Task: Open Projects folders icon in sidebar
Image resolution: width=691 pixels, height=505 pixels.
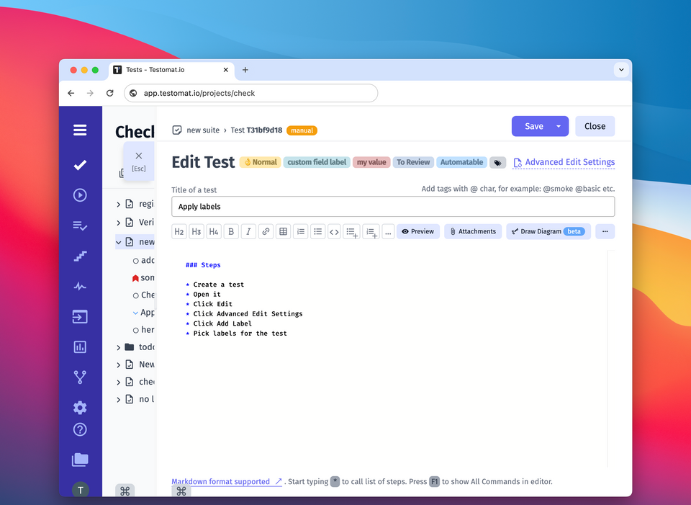Action: click(80, 460)
